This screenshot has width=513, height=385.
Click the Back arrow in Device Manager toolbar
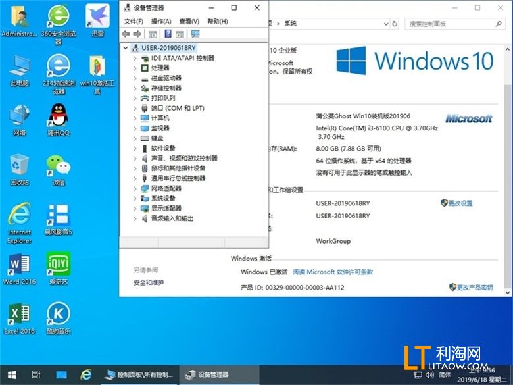(x=126, y=34)
